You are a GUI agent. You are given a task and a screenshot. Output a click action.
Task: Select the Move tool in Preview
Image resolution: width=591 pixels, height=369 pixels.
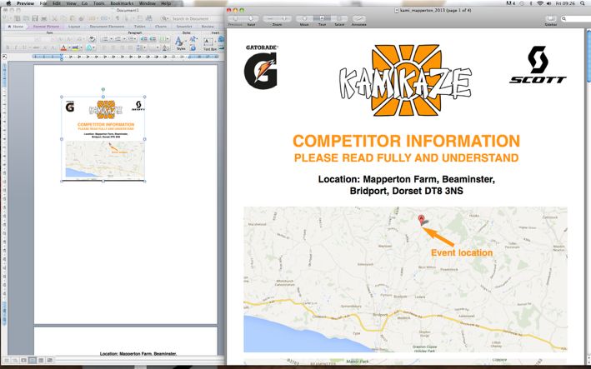point(304,18)
